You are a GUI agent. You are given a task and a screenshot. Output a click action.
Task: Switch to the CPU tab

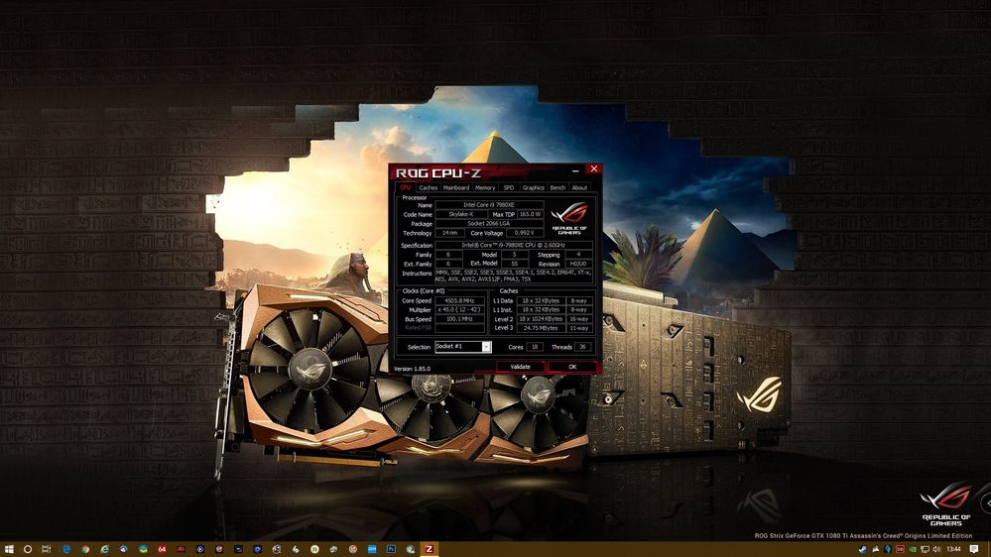coord(405,187)
